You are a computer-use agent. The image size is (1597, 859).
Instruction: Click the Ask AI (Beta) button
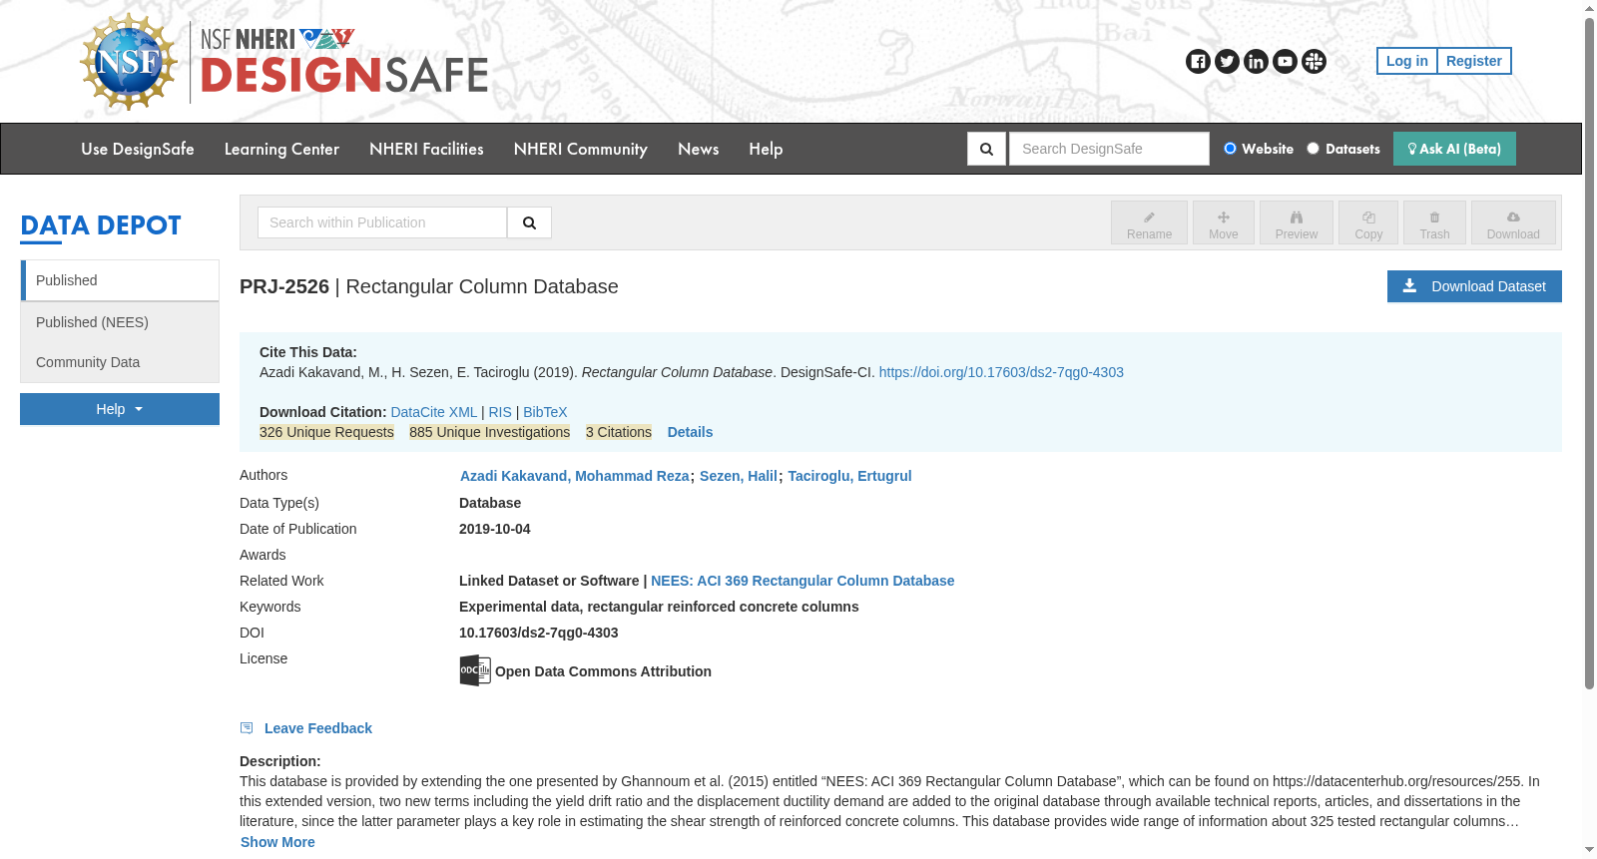[x=1454, y=149]
